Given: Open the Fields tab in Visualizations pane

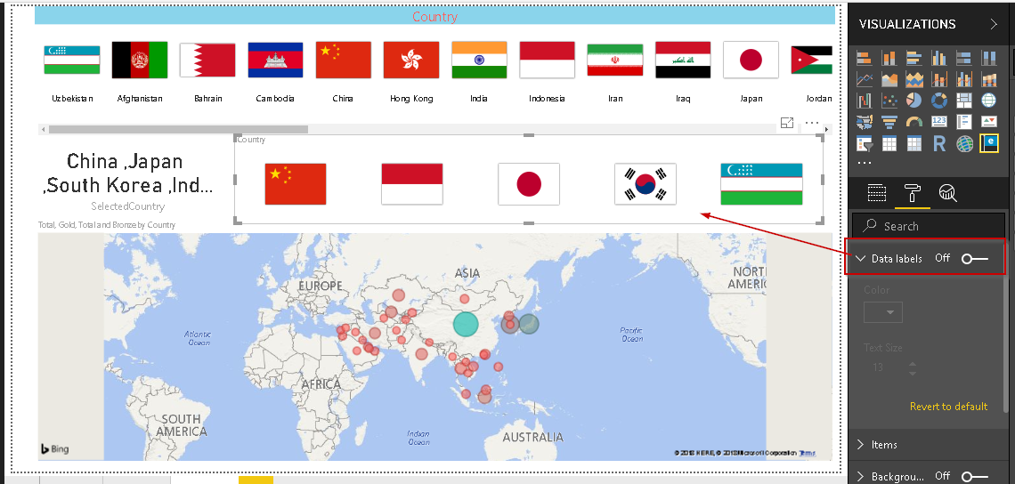Looking at the screenshot, I should (876, 192).
